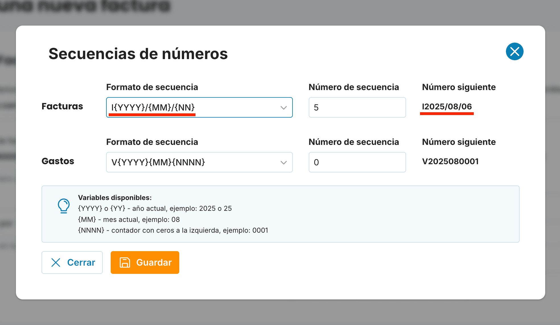Click the next number V2025080001
Viewport: 560px width, 325px height.
click(x=450, y=161)
